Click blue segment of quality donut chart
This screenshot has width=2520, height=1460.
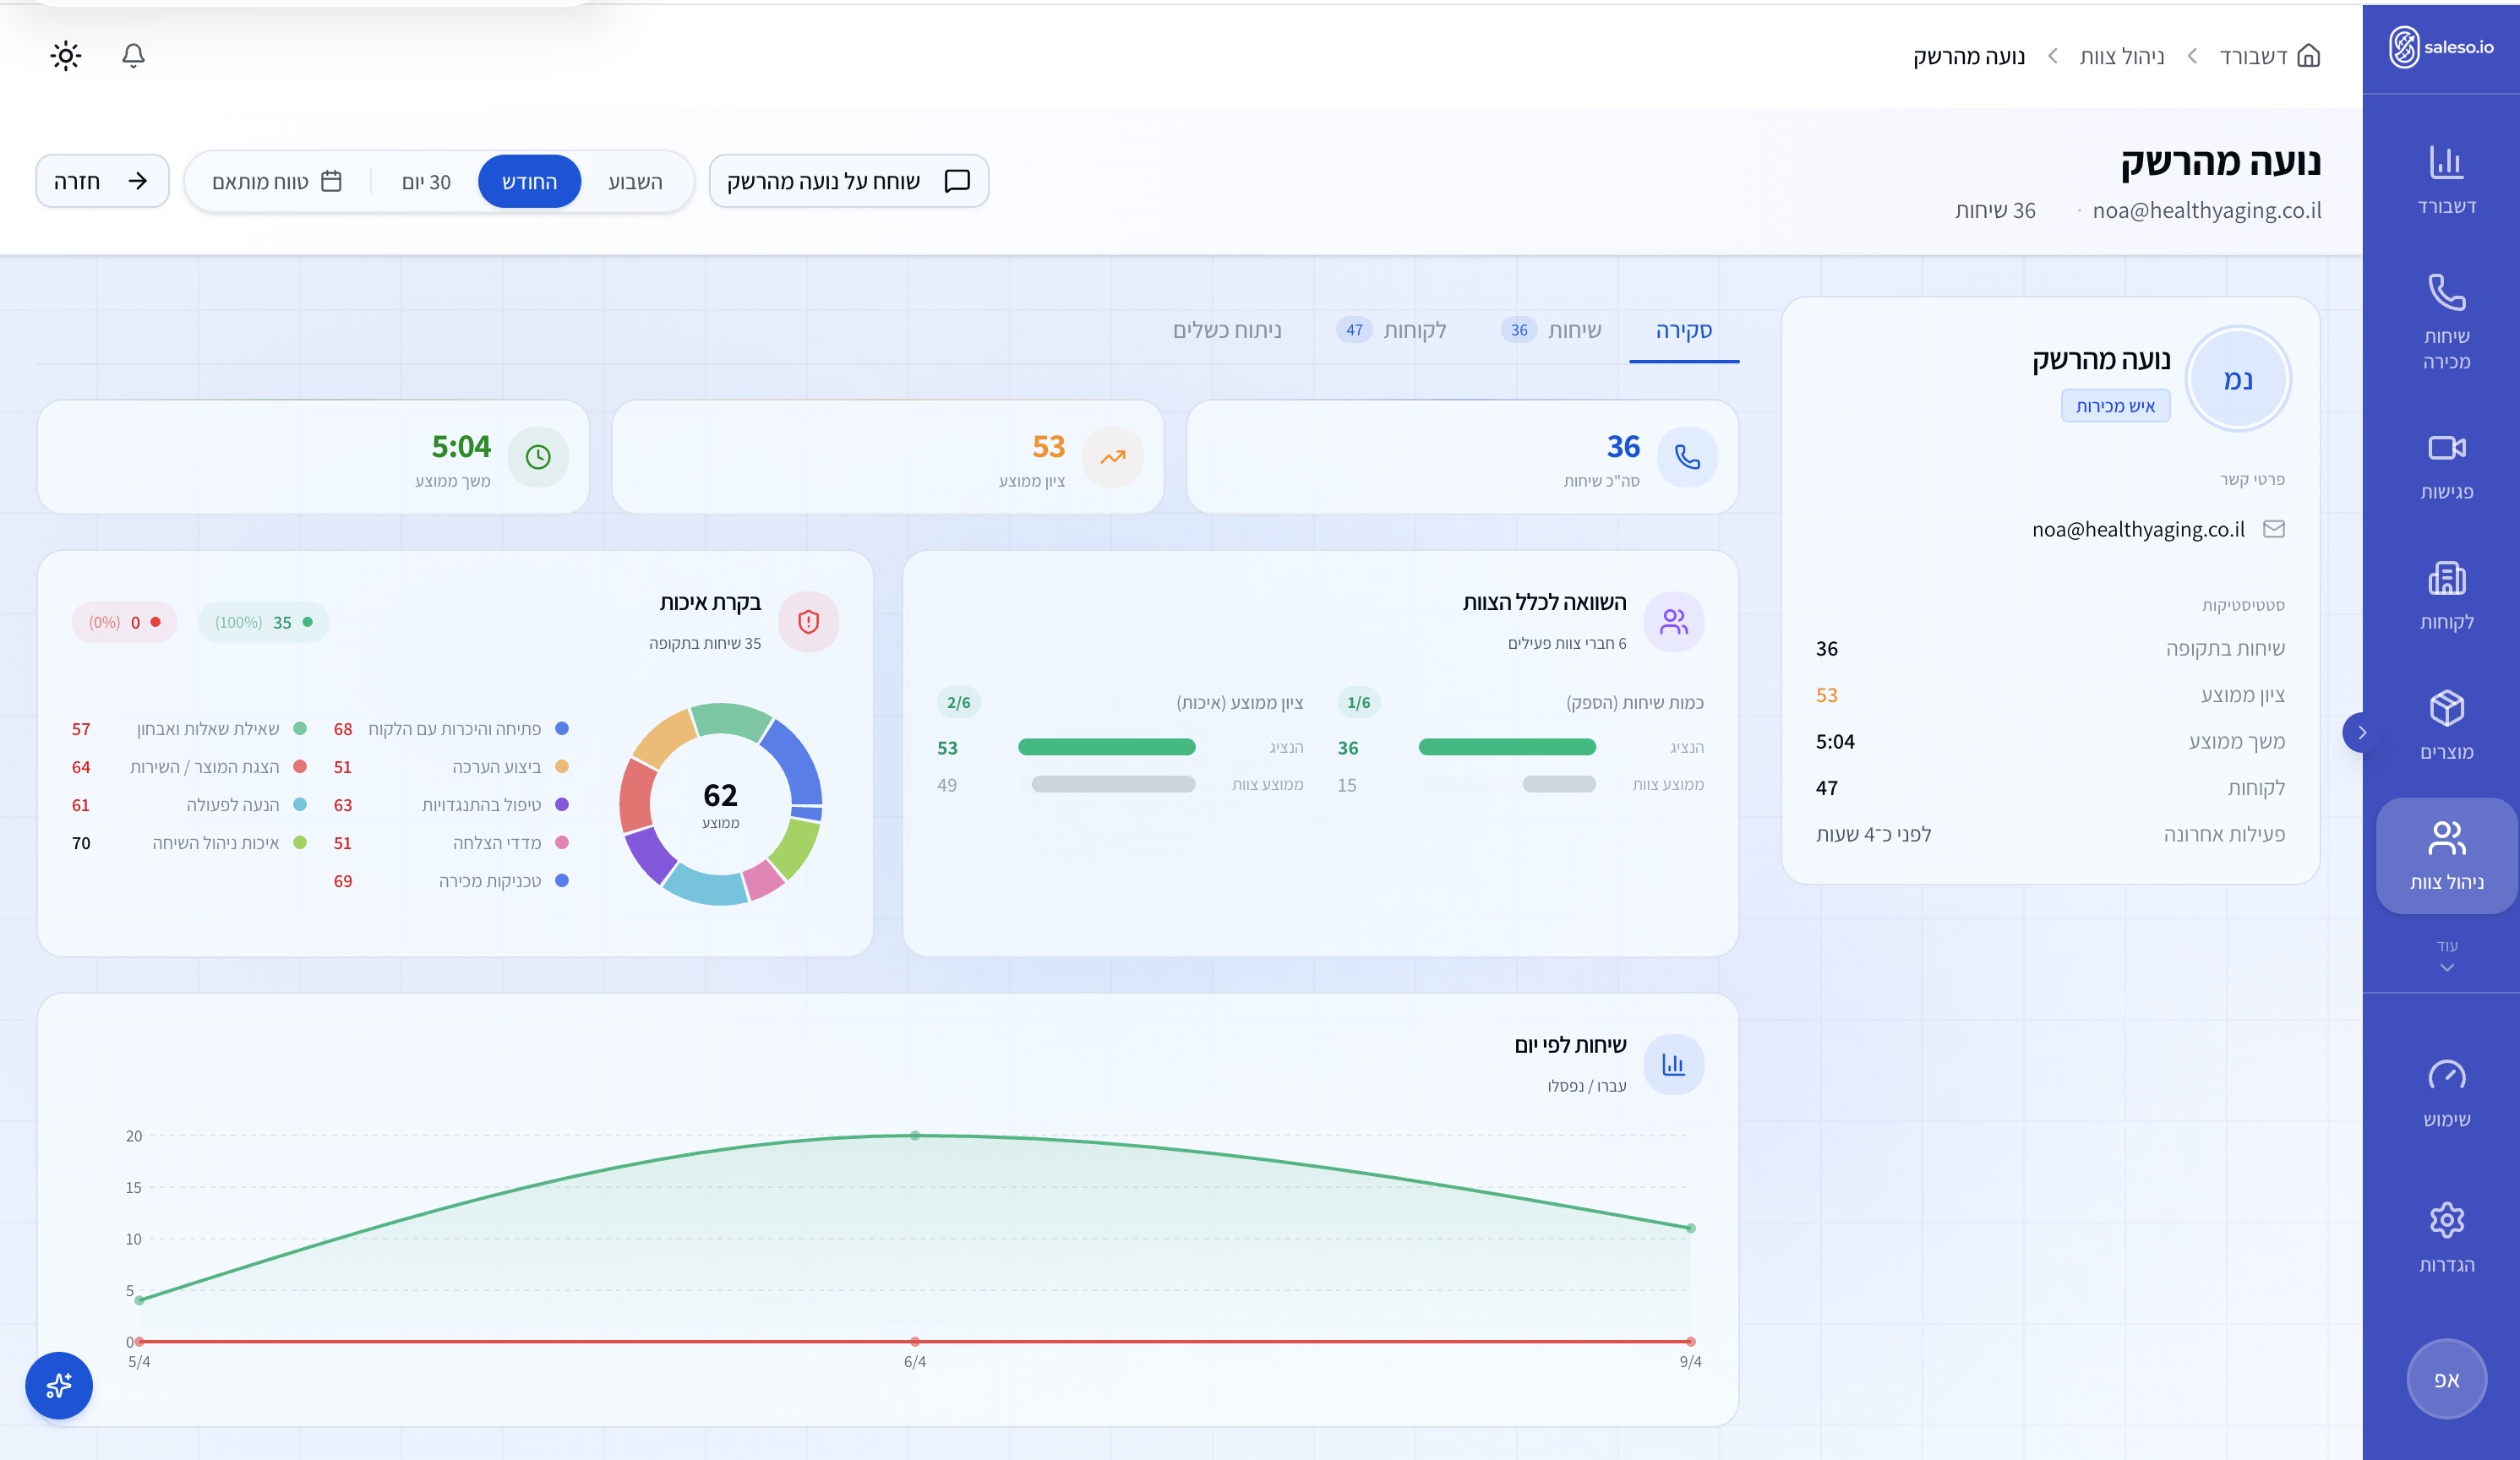[x=797, y=762]
